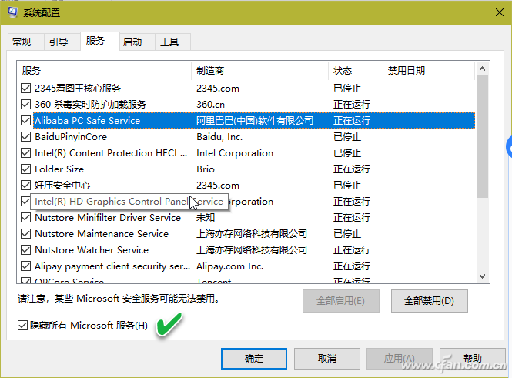Click Alipay.com Inc. manufacturer cell
This screenshot has height=378, width=512.
tap(230, 266)
